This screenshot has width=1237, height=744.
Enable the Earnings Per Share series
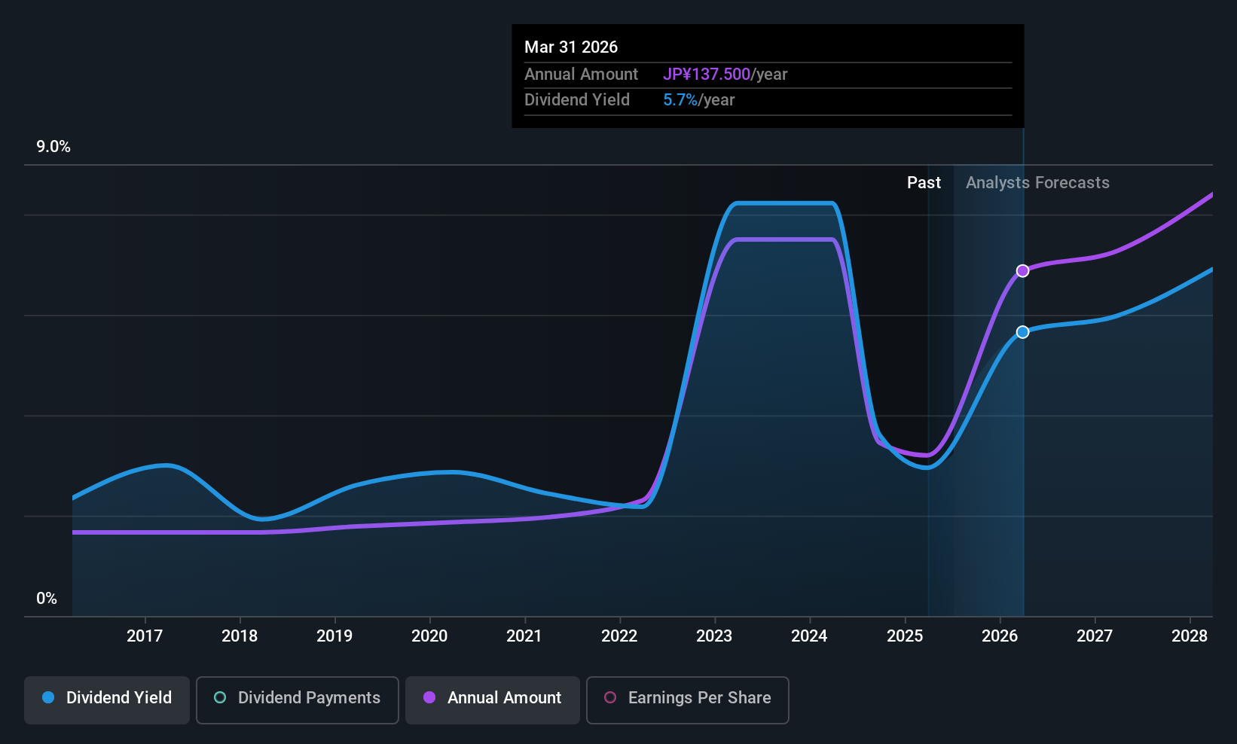tap(688, 700)
